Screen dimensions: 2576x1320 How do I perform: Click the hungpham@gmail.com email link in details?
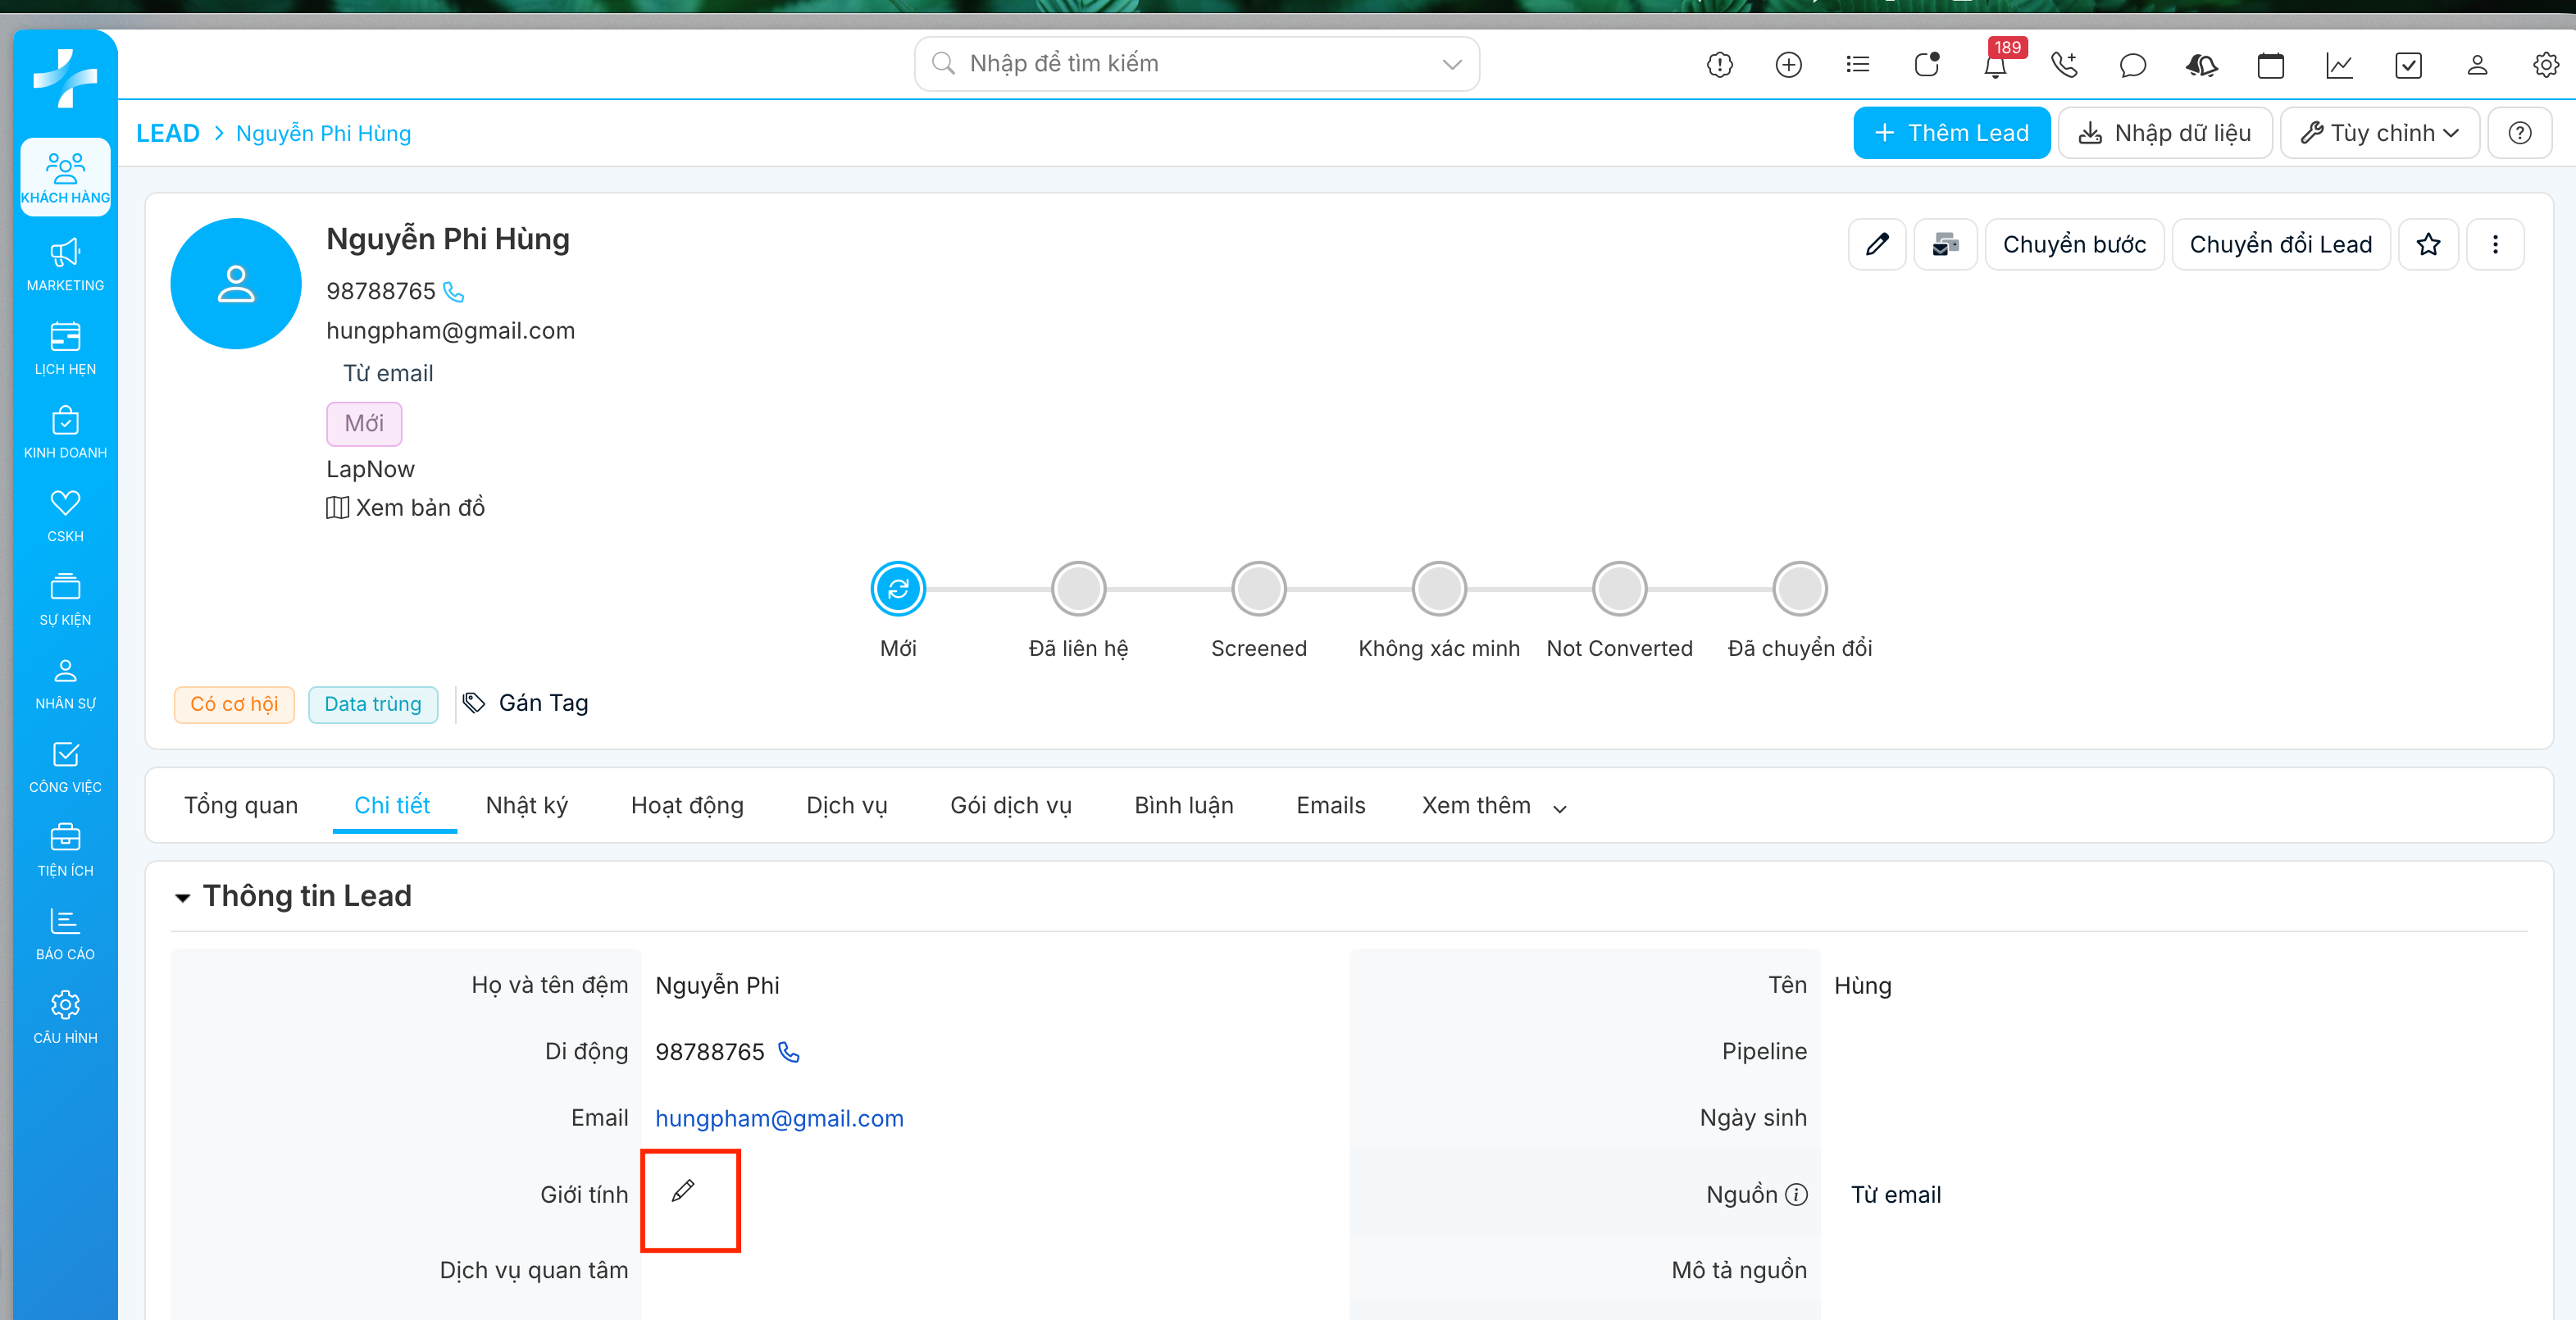coord(779,1118)
